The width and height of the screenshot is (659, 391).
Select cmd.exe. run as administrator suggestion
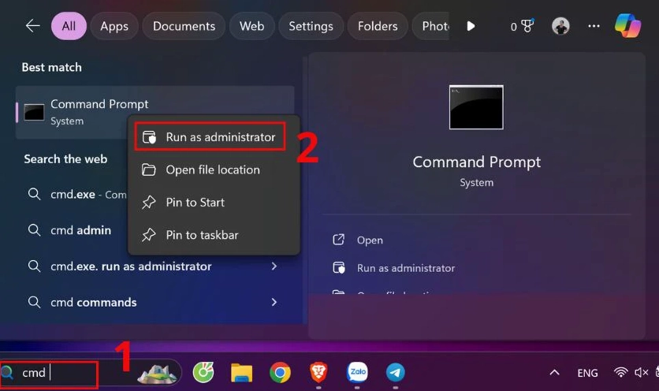[x=155, y=266]
